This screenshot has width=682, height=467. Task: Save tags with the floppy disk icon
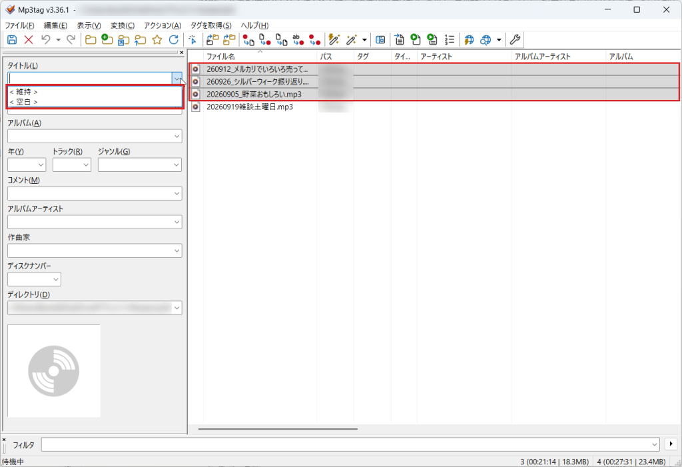coord(12,40)
